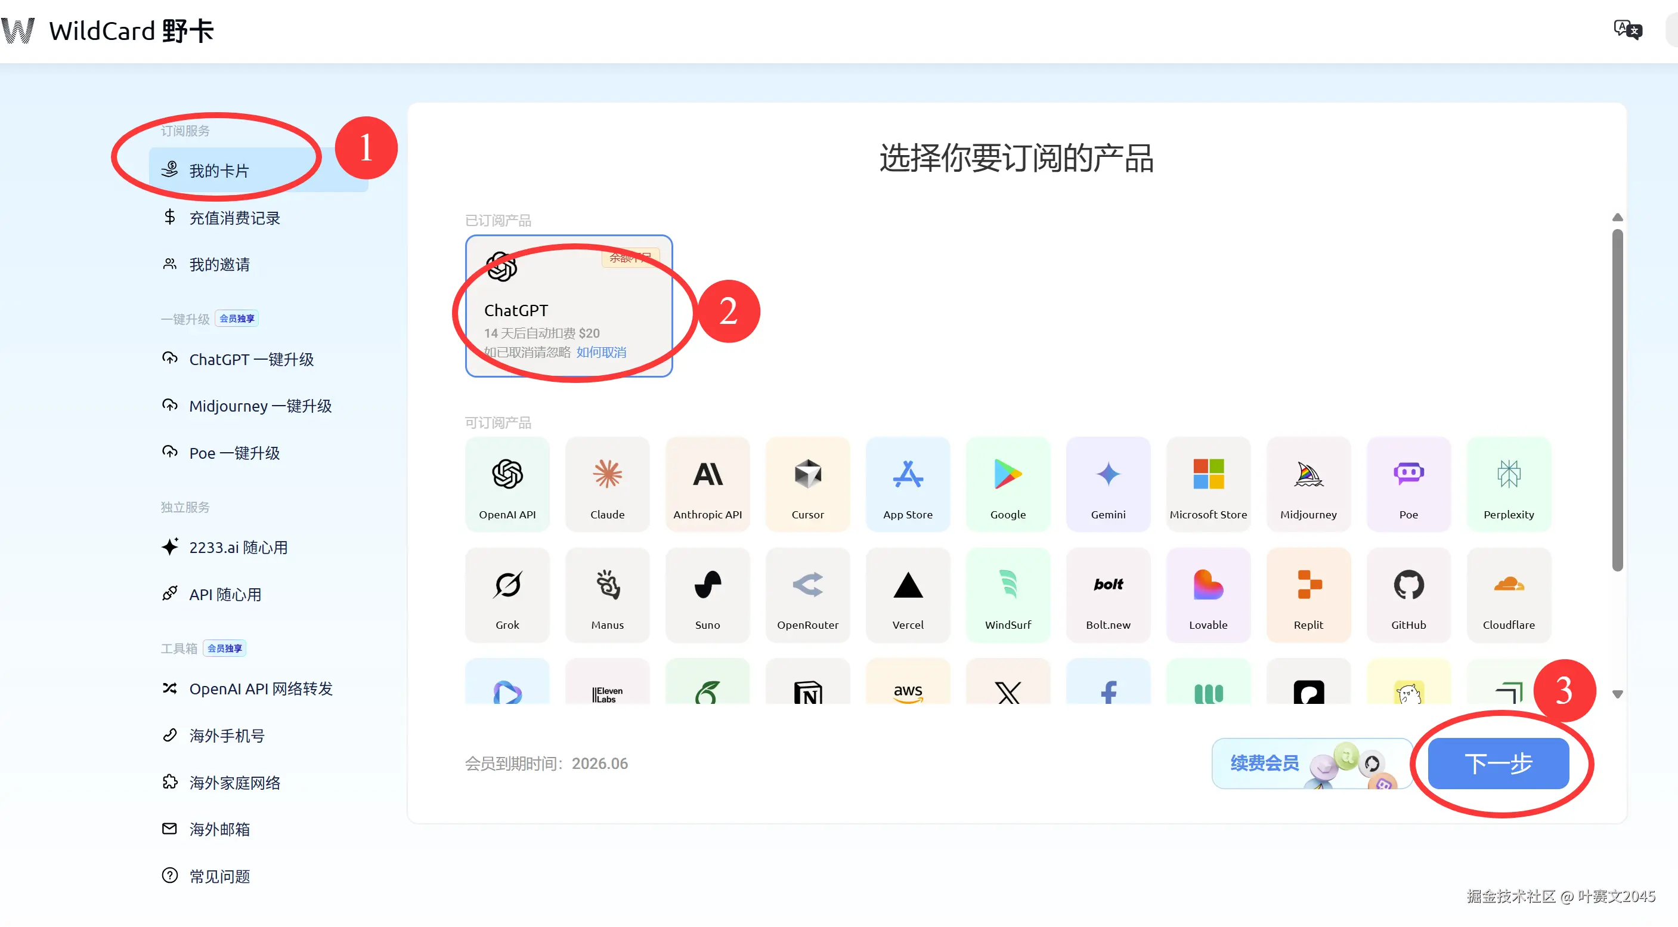Pick the Perplexity product tile
The height and width of the screenshot is (927, 1678).
(x=1508, y=484)
